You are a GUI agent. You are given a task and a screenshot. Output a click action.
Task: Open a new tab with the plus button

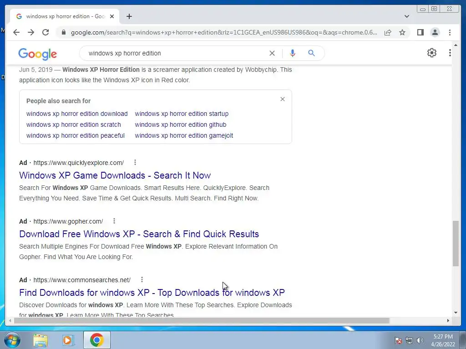[x=129, y=16]
